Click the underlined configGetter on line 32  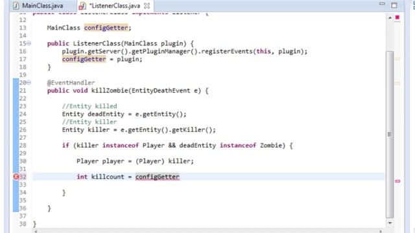click(158, 177)
